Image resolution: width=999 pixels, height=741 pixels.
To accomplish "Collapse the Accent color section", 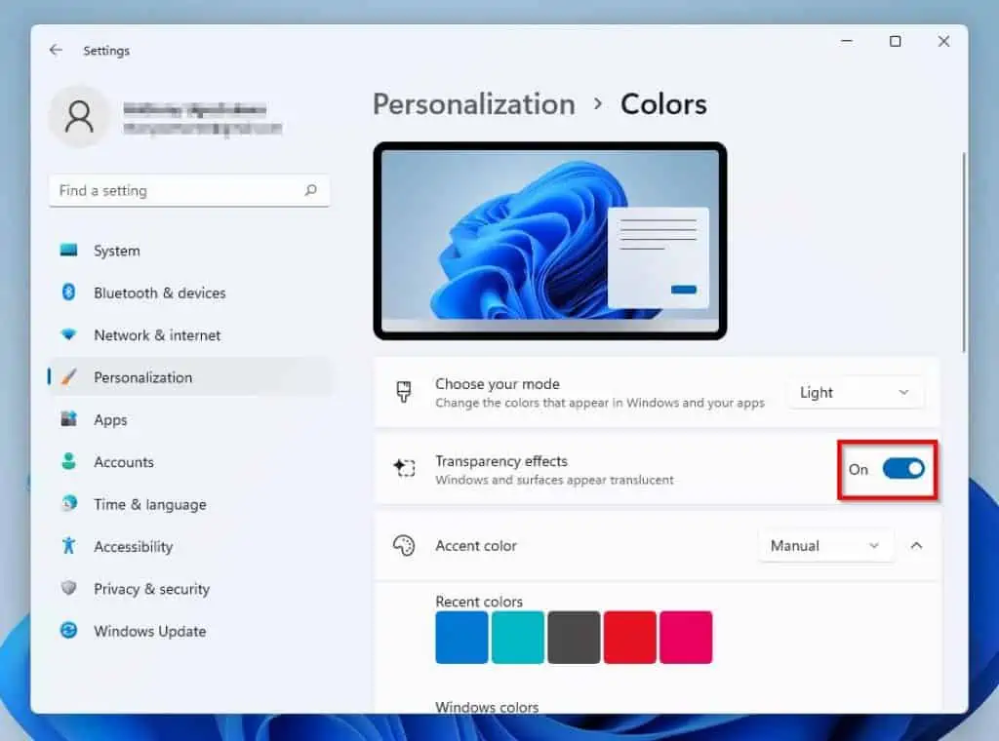I will pos(916,545).
